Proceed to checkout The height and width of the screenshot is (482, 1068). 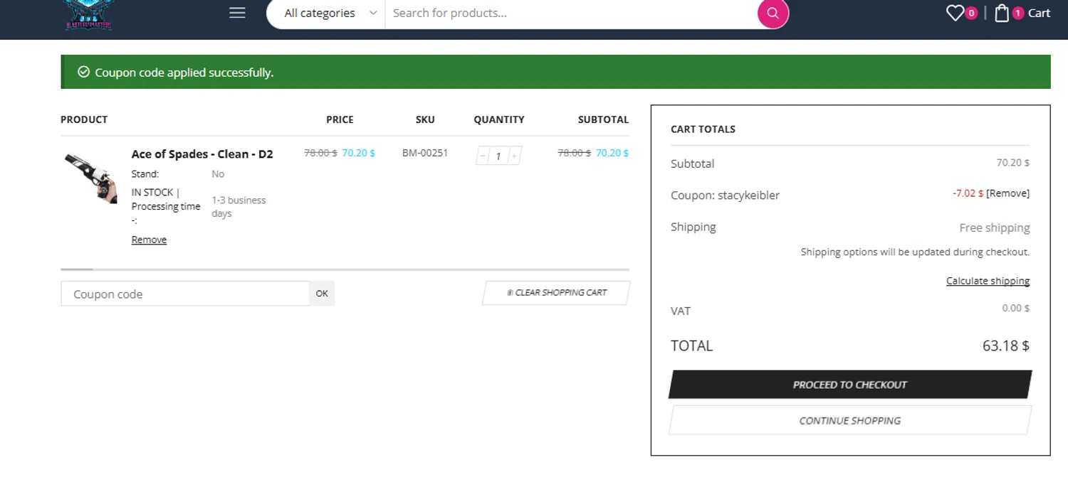[850, 385]
